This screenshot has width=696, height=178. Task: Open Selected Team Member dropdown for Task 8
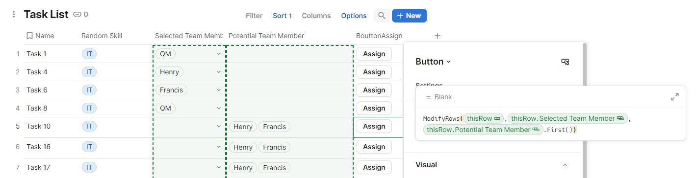(219, 108)
